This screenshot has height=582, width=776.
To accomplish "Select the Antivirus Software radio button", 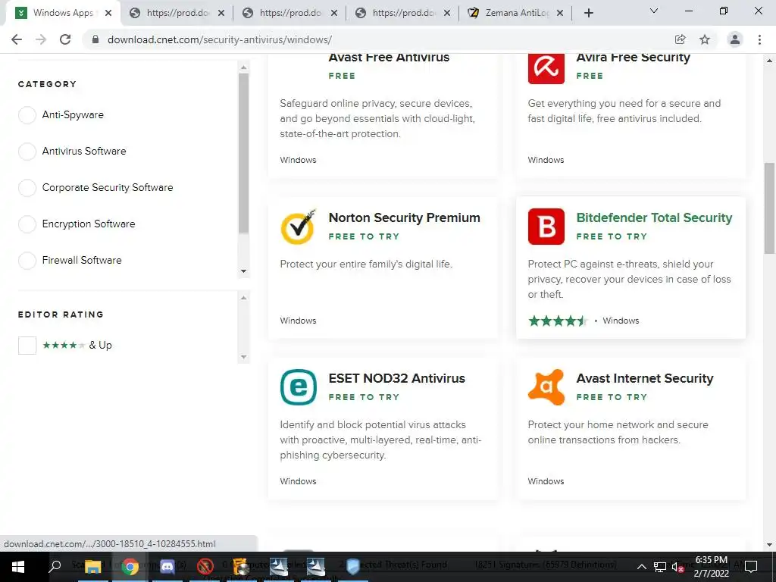I will coord(27,152).
